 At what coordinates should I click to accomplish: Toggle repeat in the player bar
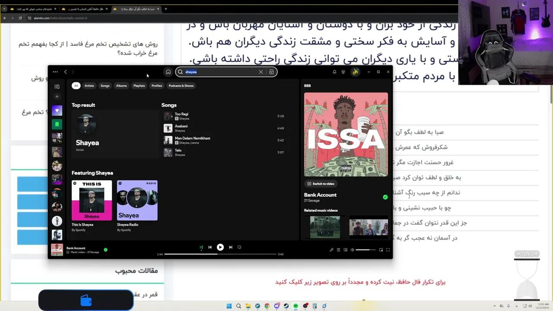pos(239,248)
